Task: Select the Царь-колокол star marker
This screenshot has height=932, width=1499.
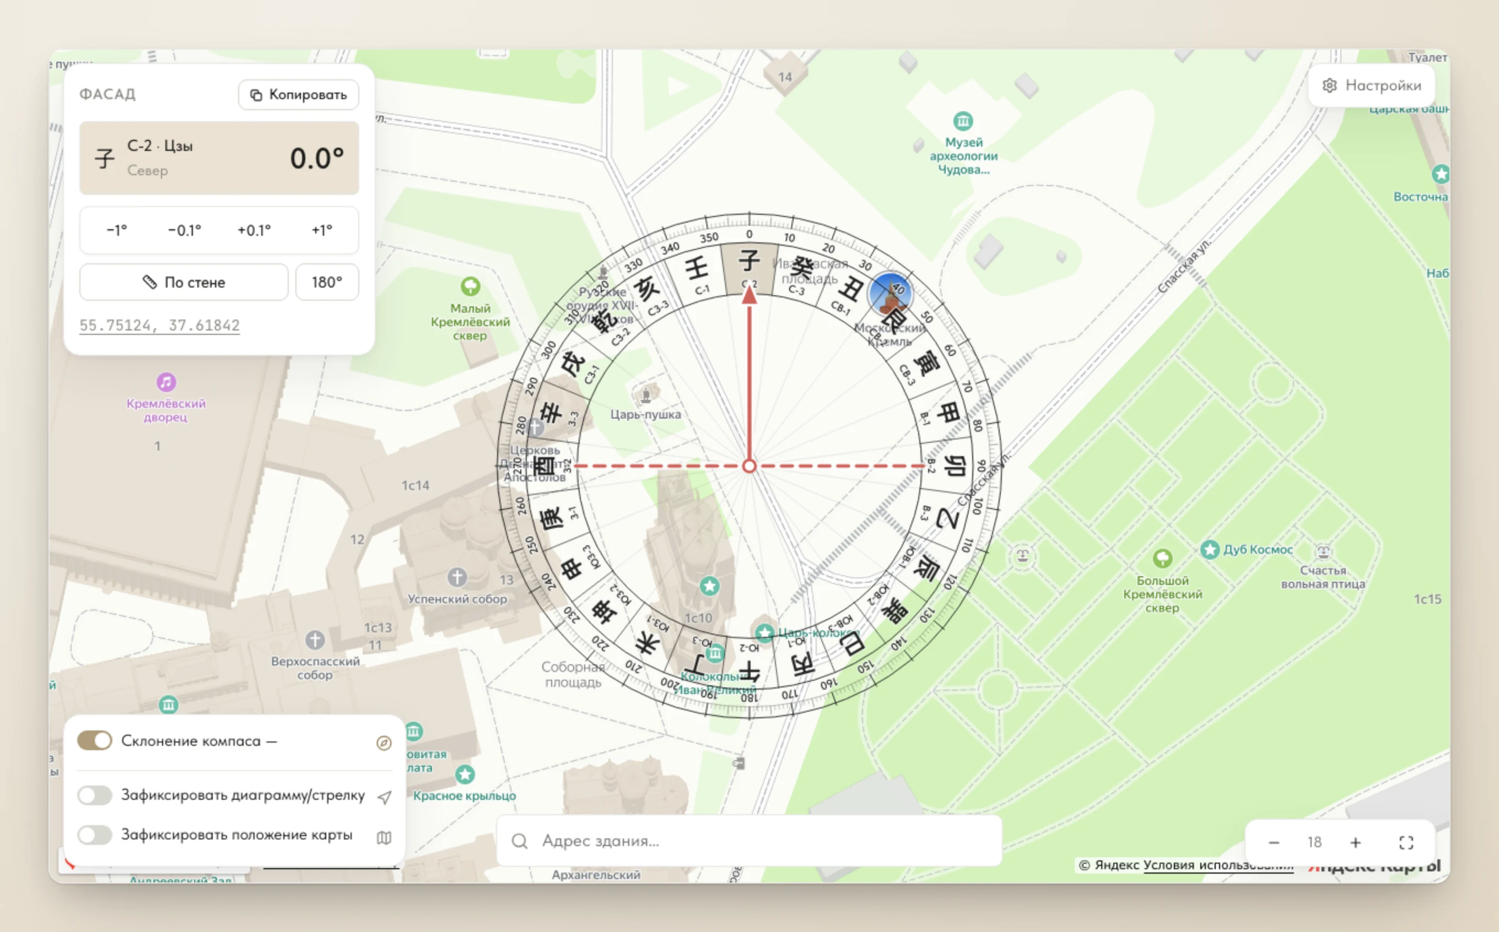Action: point(764,632)
